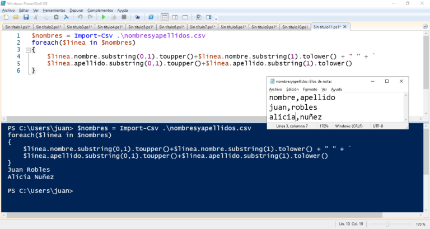Click the New script icon
The height and width of the screenshot is (229, 430).
click(x=6, y=17)
